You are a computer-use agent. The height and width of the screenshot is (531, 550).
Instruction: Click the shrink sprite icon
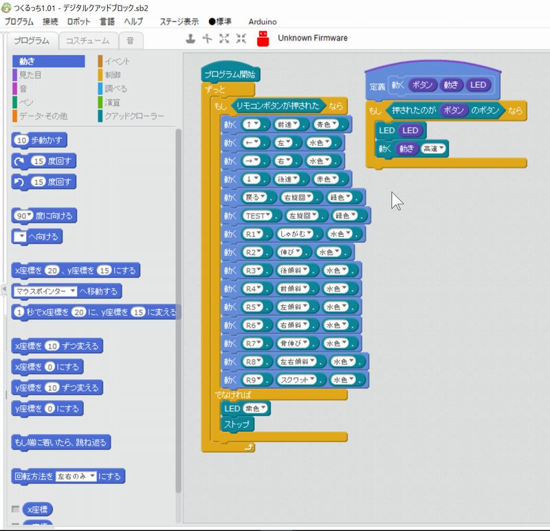(x=241, y=38)
